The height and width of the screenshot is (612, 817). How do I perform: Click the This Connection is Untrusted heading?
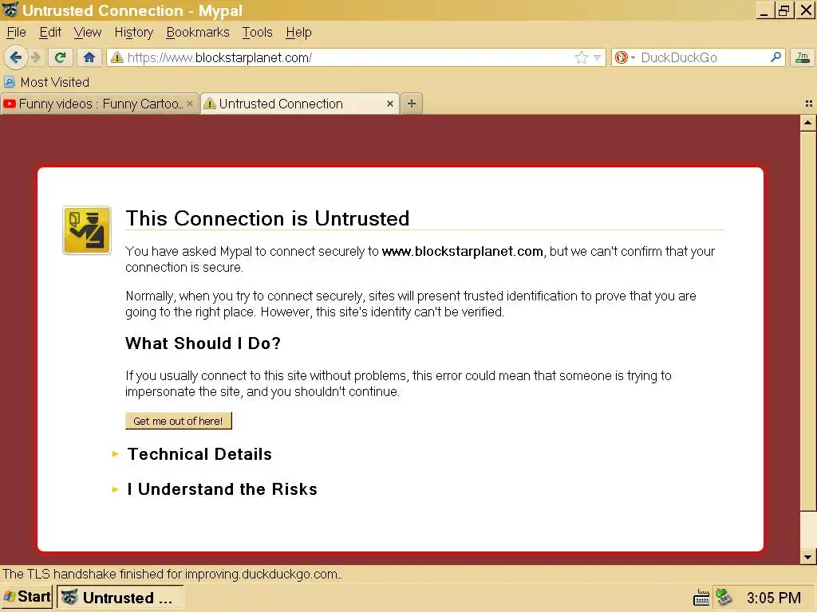(267, 218)
